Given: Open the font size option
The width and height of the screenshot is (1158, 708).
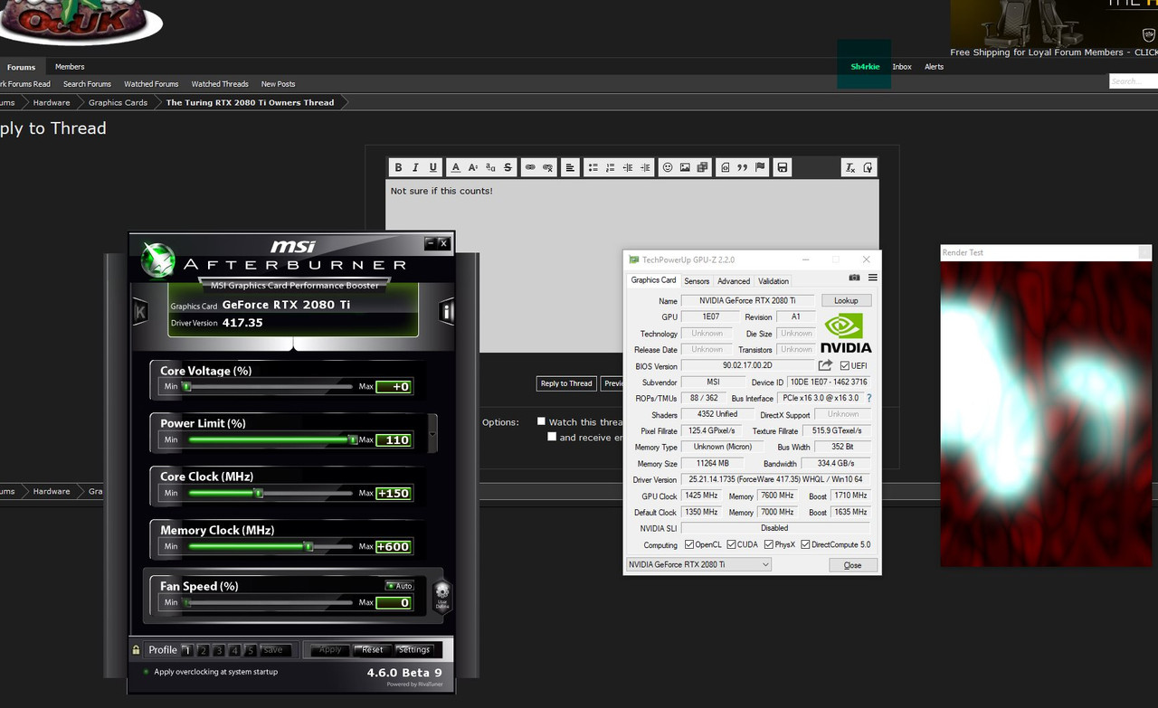Looking at the screenshot, I should 473,167.
